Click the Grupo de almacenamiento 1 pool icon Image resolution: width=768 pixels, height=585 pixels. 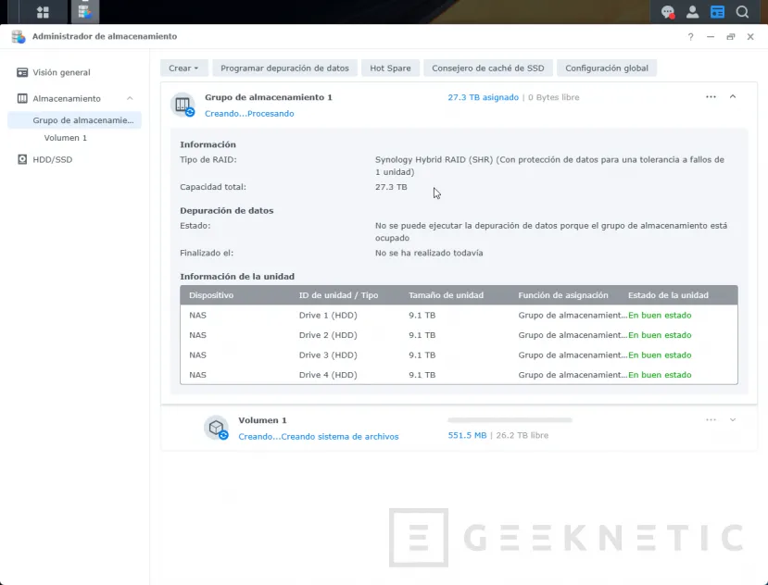(x=183, y=105)
